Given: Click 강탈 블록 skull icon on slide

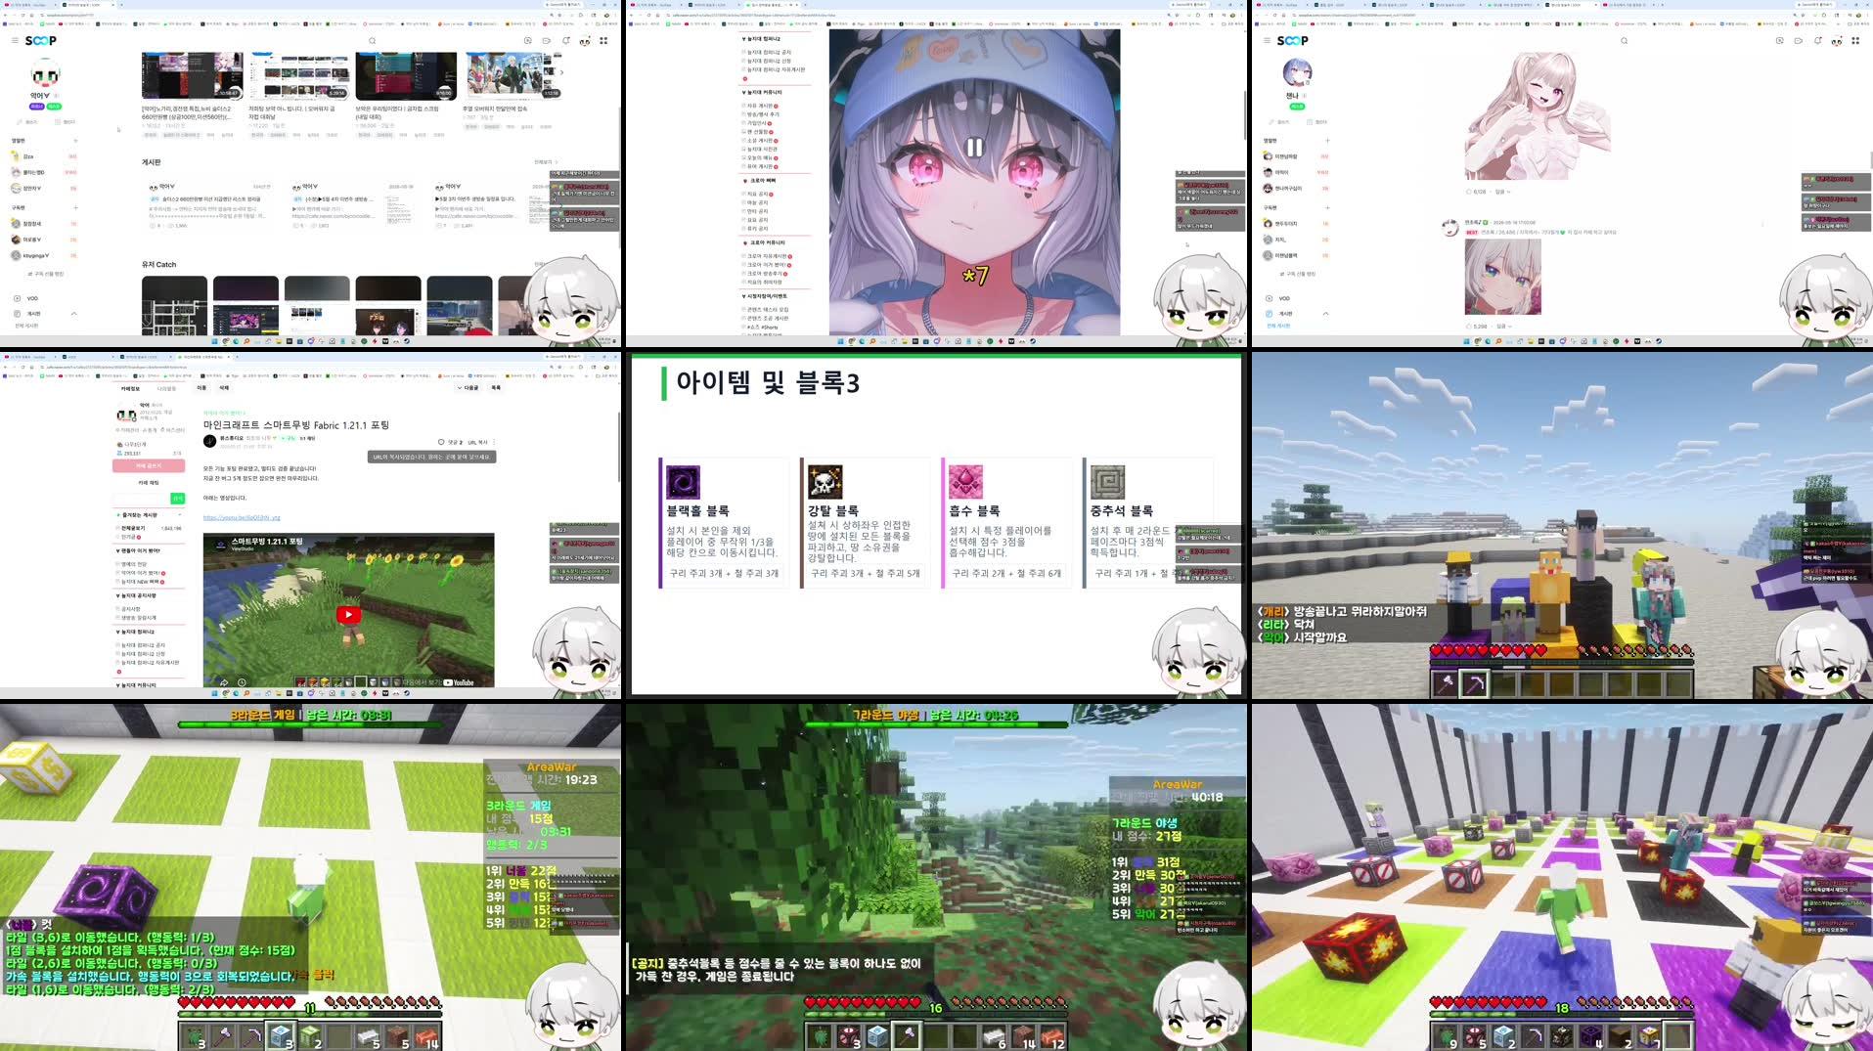Looking at the screenshot, I should pos(825,483).
